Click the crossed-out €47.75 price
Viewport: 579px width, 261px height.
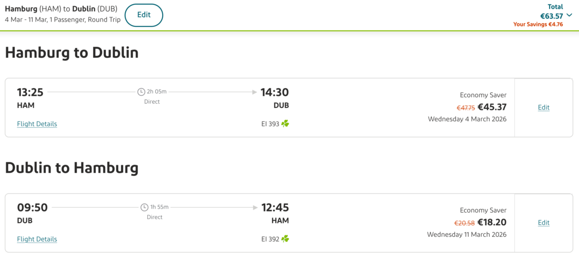466,108
